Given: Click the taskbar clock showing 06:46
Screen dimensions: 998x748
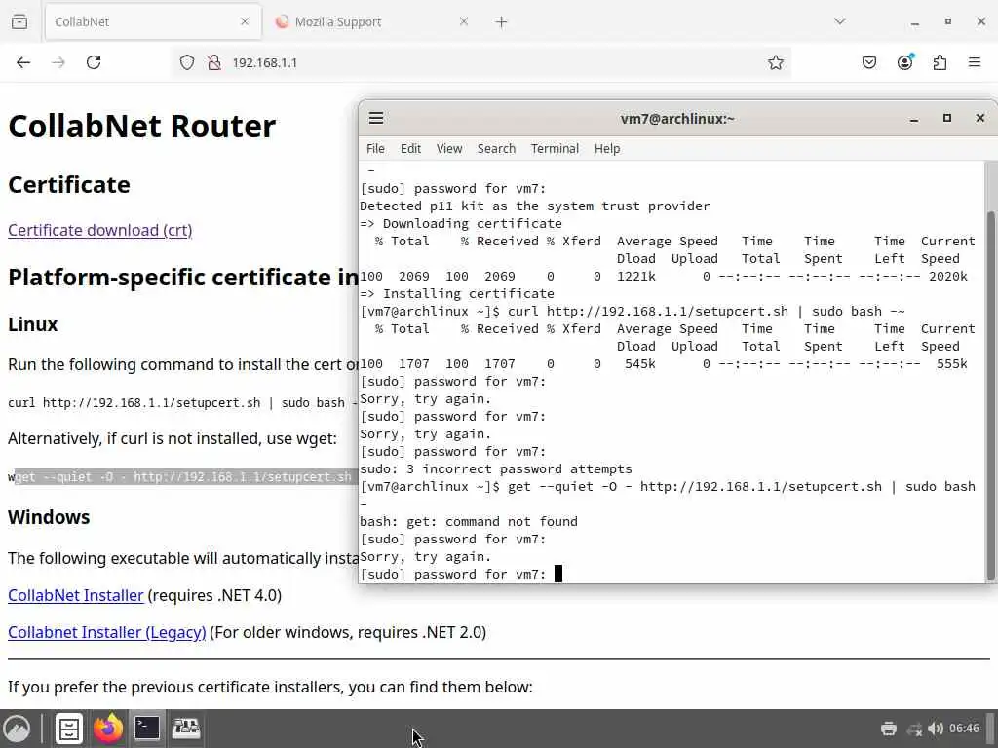Looking at the screenshot, I should pos(964,729).
